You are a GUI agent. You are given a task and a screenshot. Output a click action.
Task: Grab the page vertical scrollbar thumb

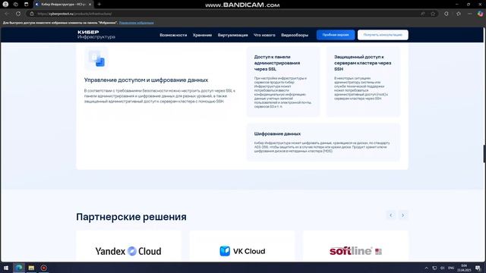pos(484,154)
